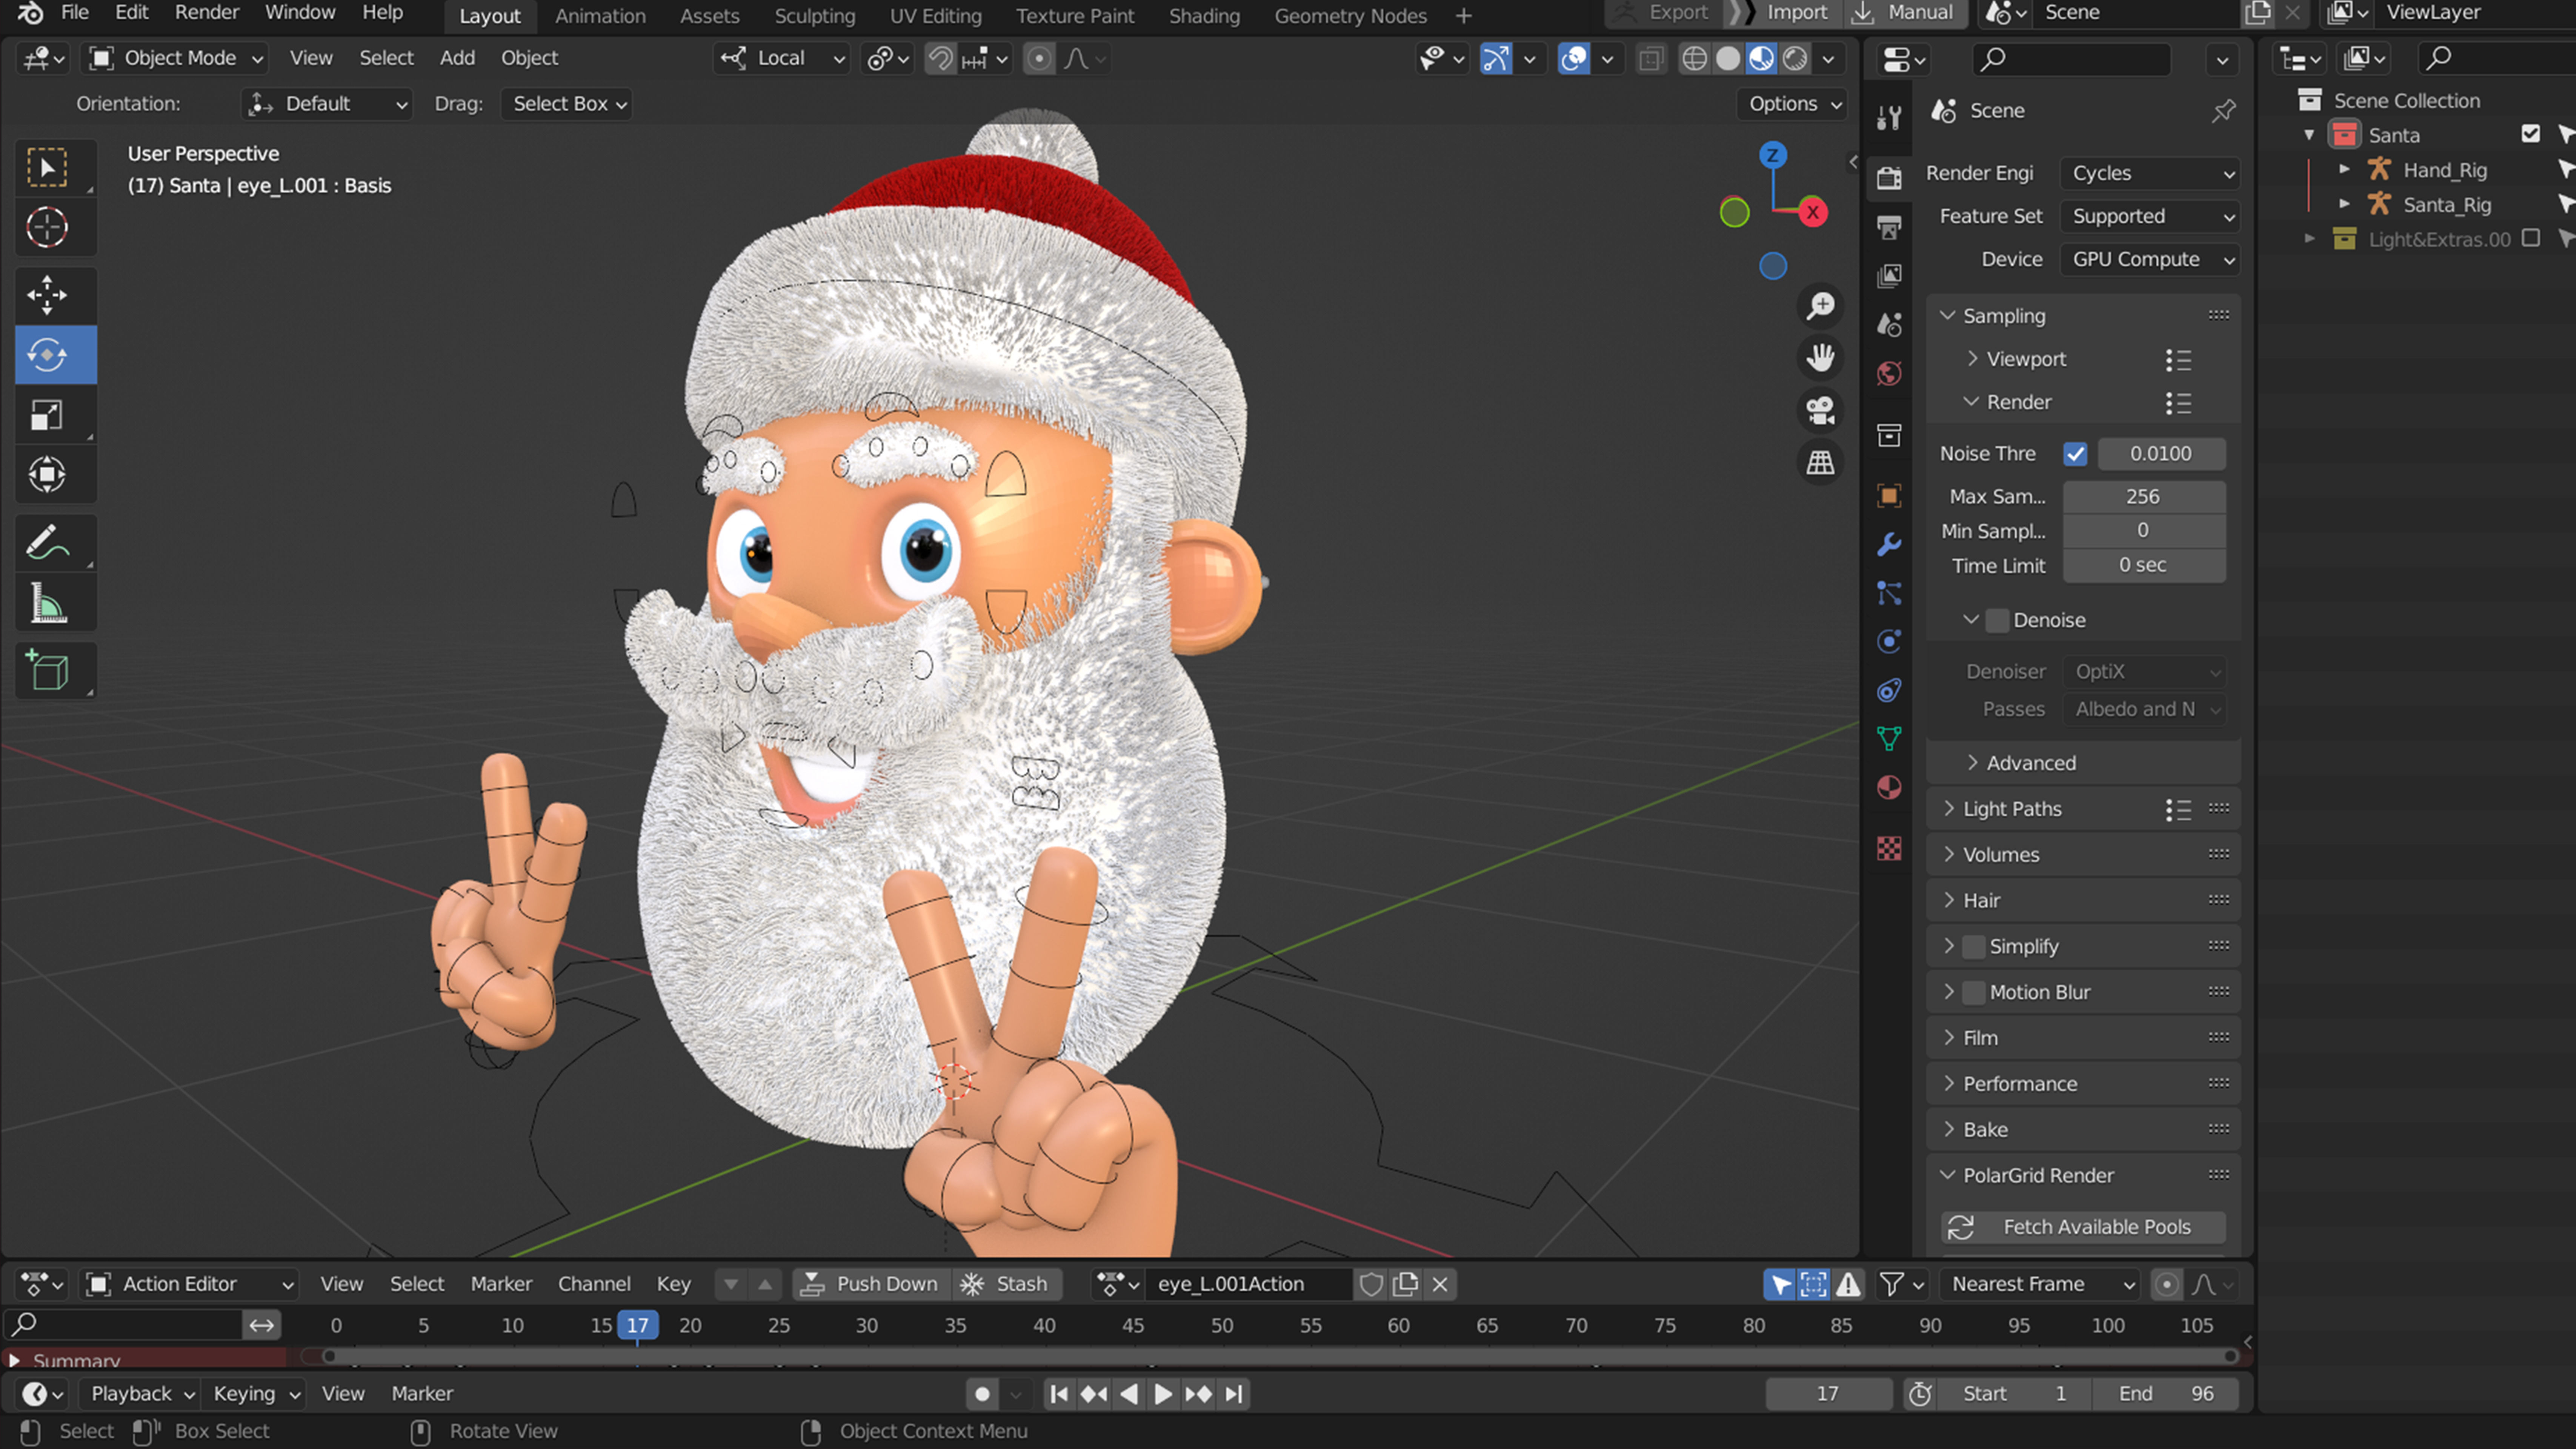Activate the 3D Cursor tool
The height and width of the screenshot is (1449, 2576).
(x=47, y=228)
